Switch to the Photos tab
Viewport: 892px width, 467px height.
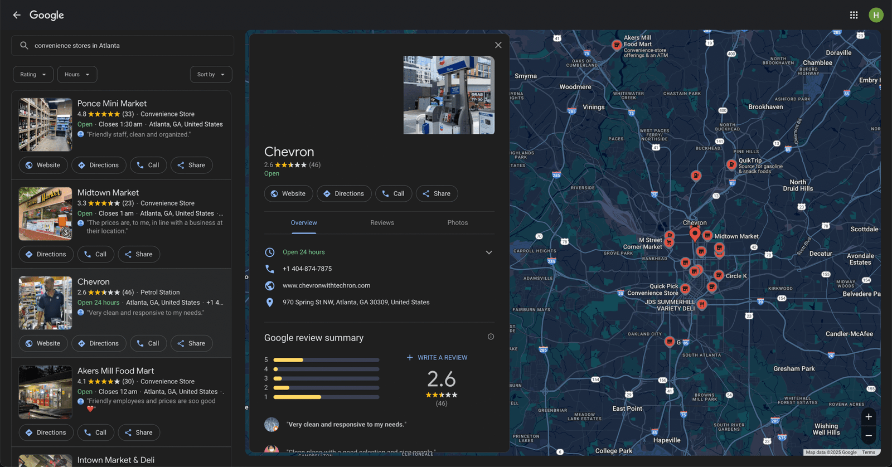point(458,223)
